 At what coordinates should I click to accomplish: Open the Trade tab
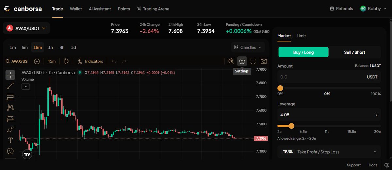pos(57,9)
